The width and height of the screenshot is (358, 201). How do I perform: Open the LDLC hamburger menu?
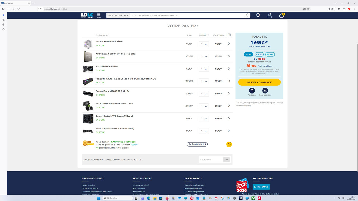pos(99,15)
